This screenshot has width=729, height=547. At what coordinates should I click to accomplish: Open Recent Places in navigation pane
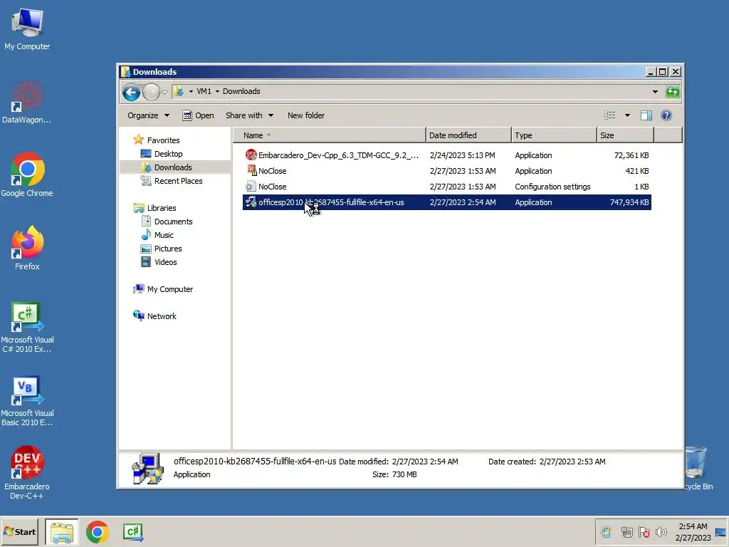click(178, 181)
